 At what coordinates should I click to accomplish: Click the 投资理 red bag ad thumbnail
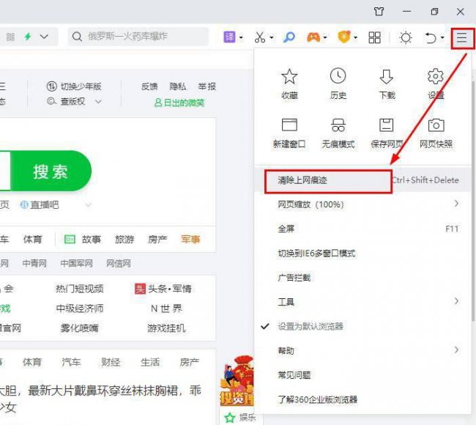(237, 381)
